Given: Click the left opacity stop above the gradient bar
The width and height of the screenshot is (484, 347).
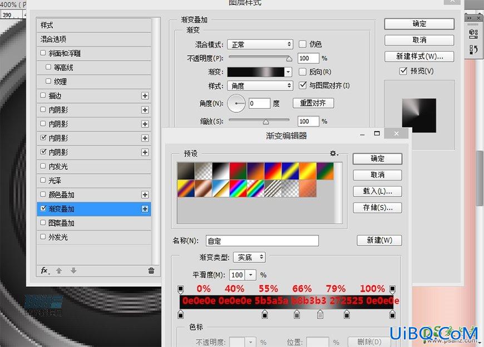Looking at the screenshot, I should coord(181,289).
